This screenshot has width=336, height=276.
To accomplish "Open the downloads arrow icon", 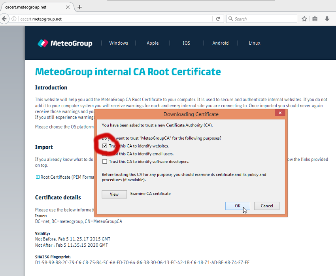I will [x=327, y=19].
